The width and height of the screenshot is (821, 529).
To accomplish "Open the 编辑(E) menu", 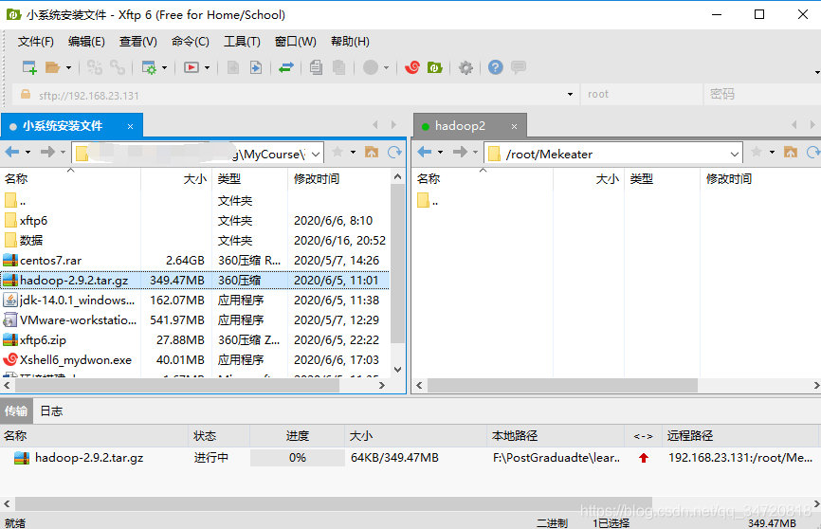I will coord(86,42).
